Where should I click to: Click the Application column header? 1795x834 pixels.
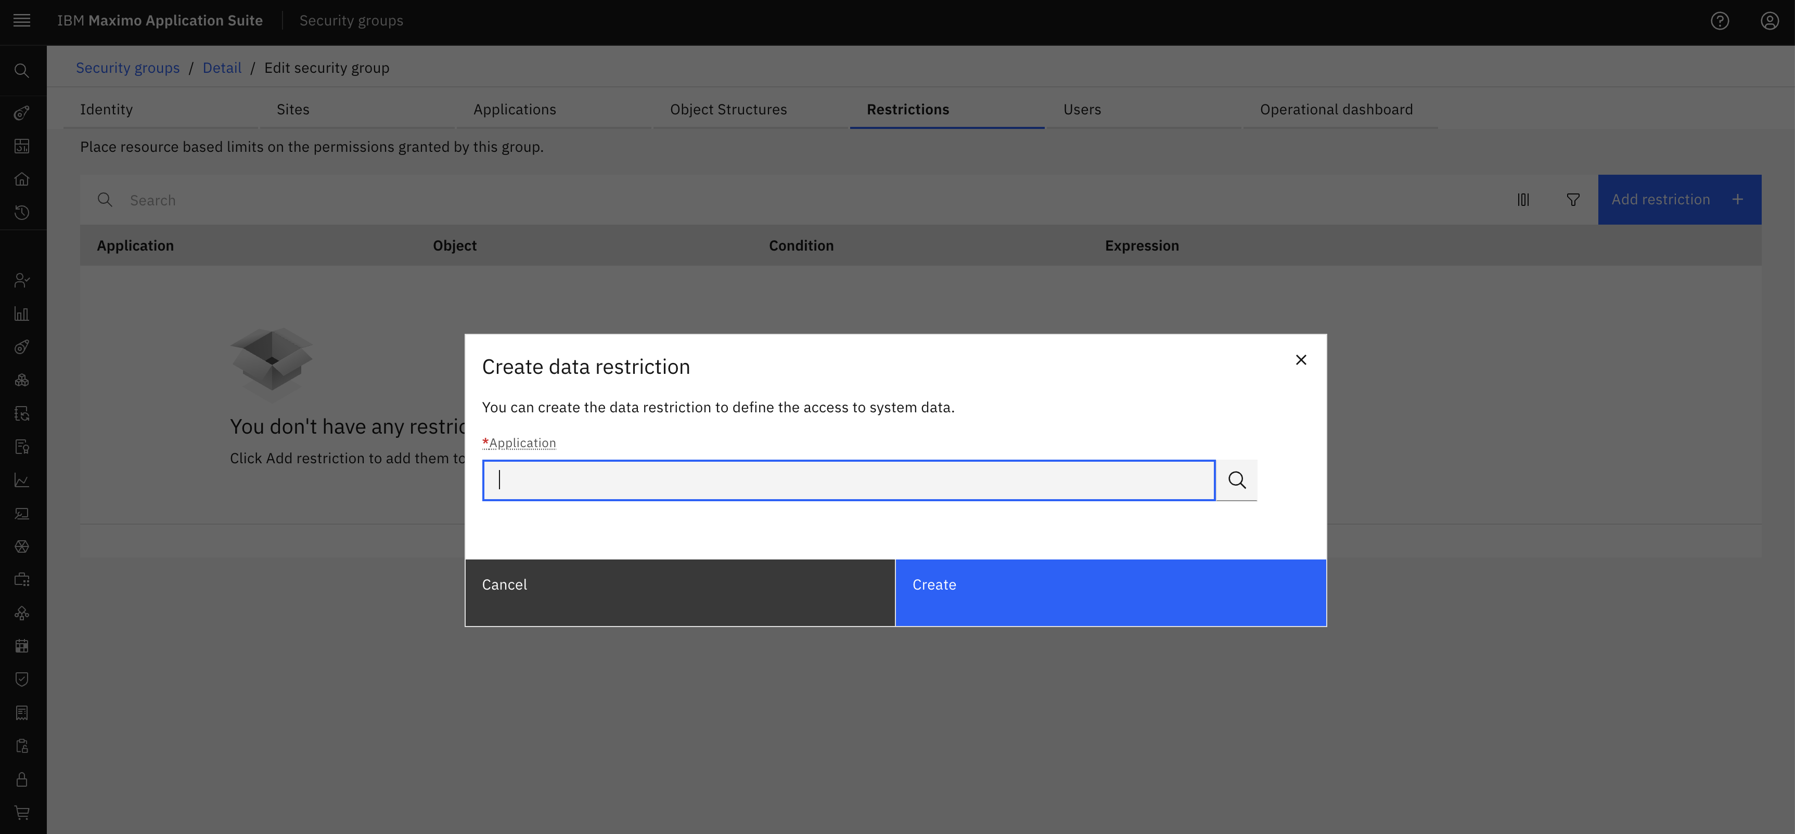coord(135,245)
